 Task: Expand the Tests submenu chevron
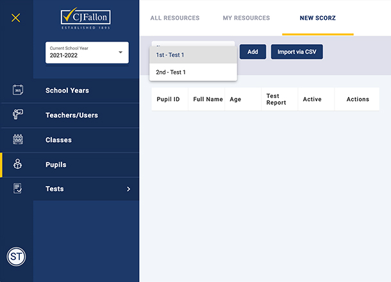[x=128, y=189]
